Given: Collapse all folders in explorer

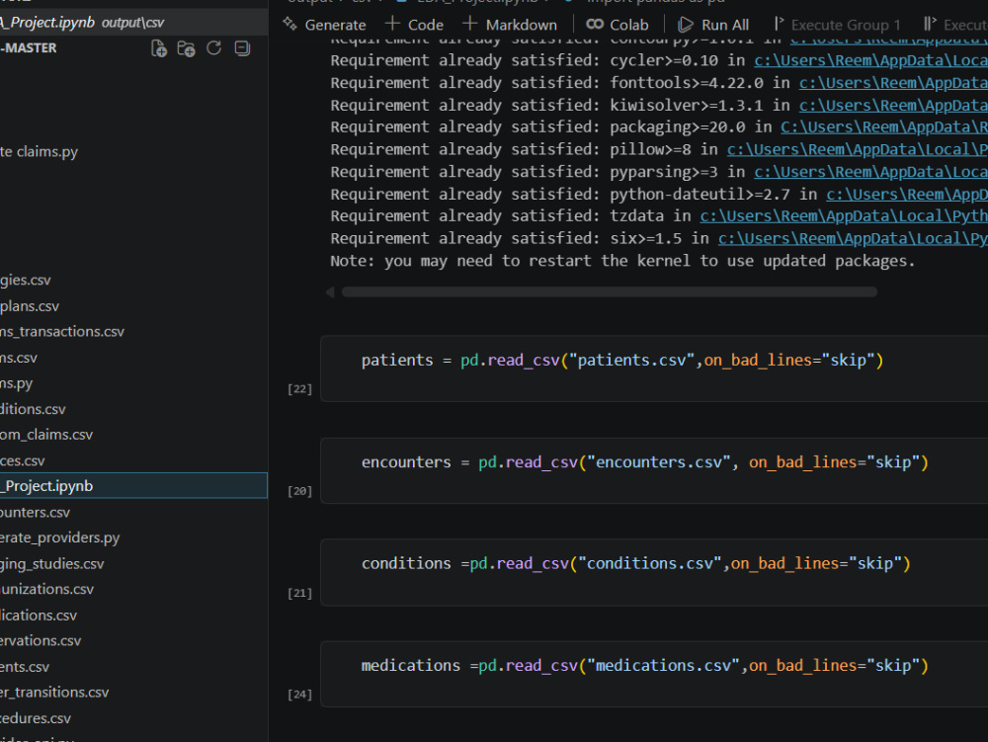Looking at the screenshot, I should pos(242,47).
